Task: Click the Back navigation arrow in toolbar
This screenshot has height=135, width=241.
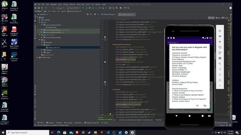Action: pyautogui.click(x=46, y=8)
